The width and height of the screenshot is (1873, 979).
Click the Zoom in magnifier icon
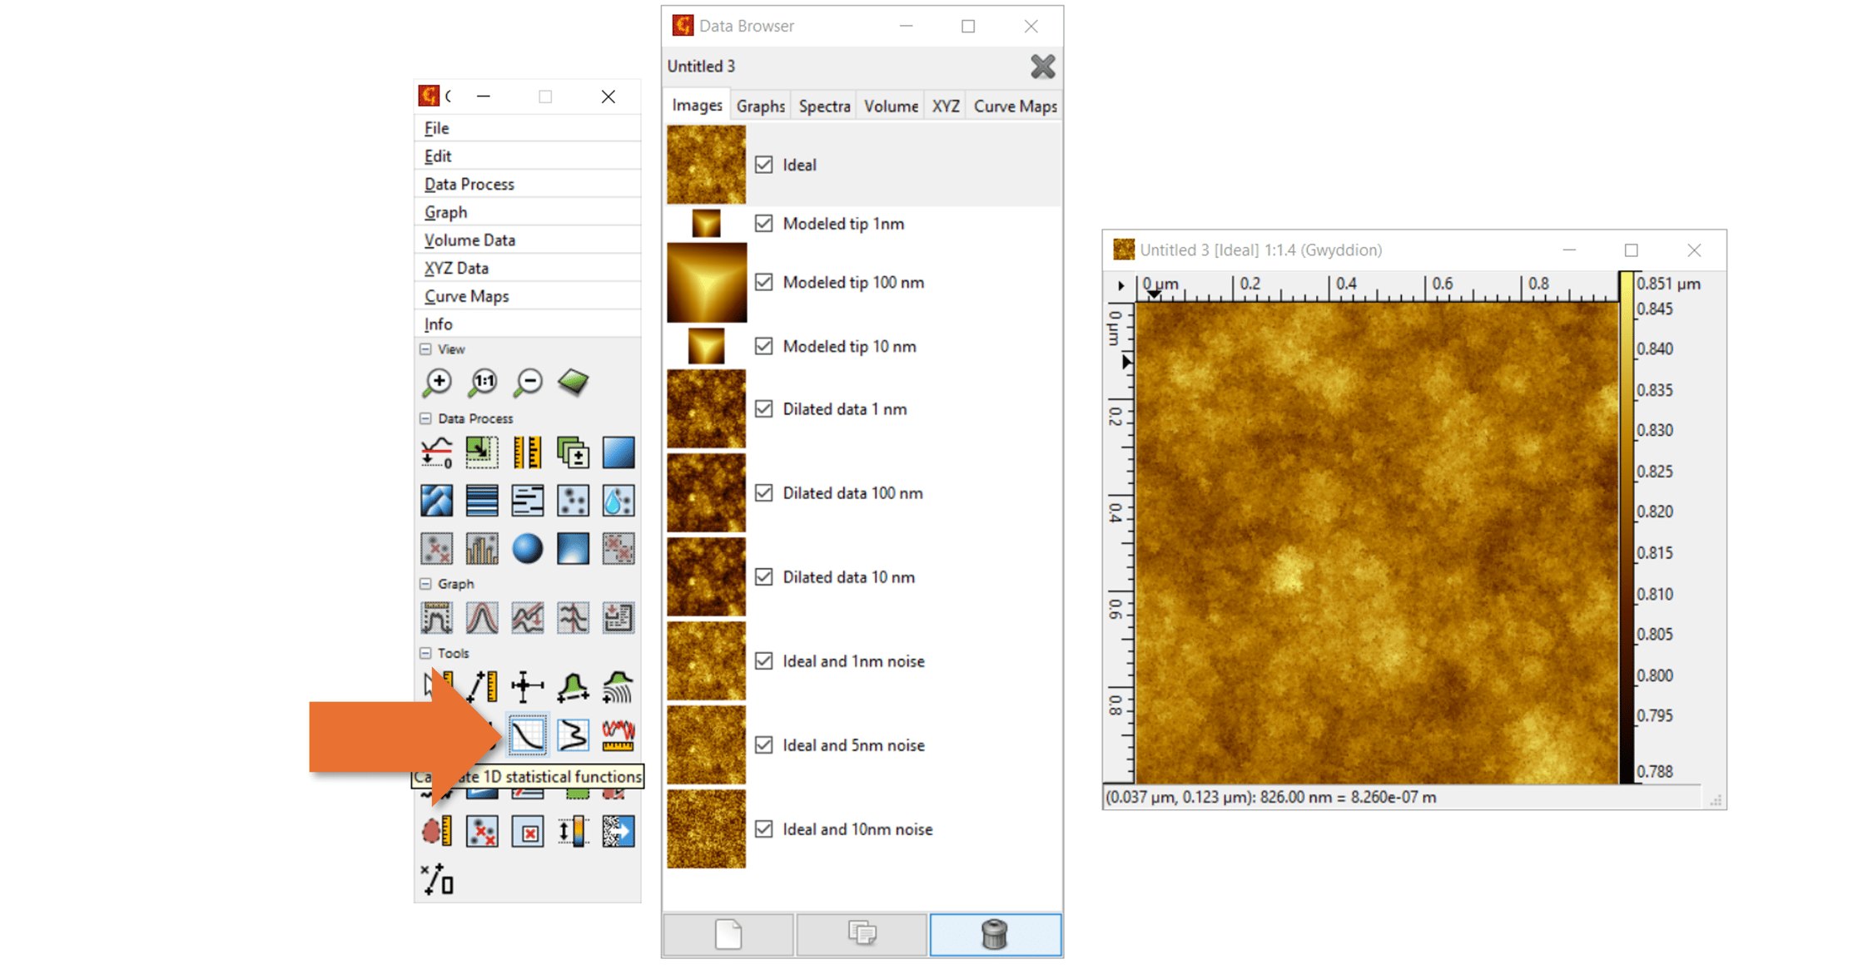[x=437, y=383]
